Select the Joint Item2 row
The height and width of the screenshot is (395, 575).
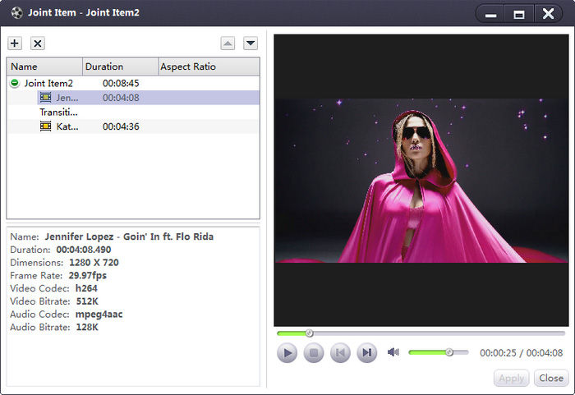133,83
